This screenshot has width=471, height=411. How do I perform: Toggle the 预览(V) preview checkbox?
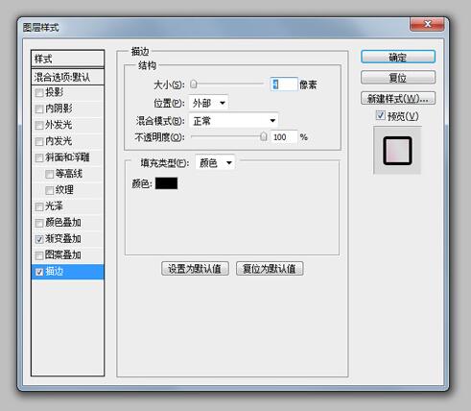coord(380,115)
